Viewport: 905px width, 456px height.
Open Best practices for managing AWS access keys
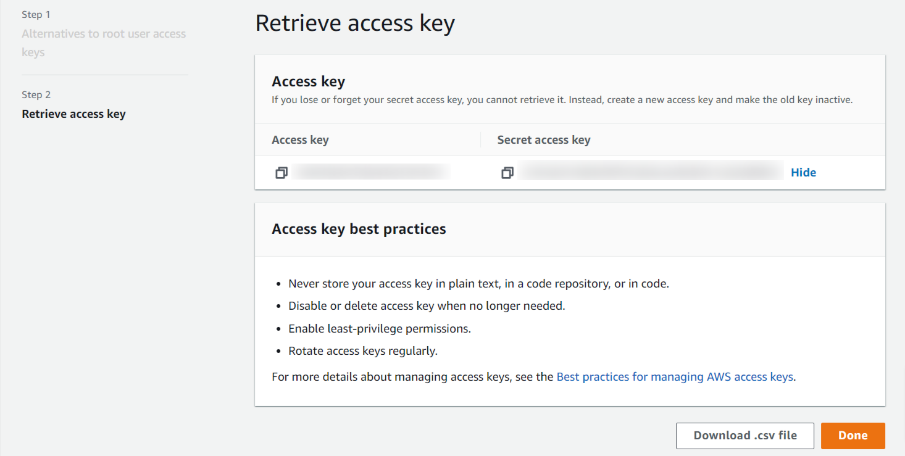pos(675,377)
